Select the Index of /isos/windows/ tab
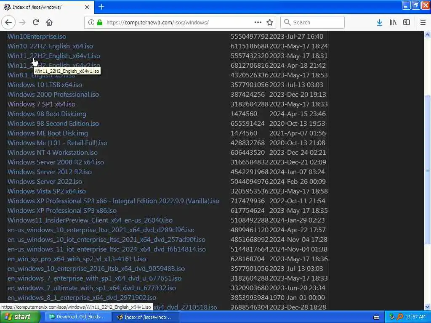This screenshot has height=323, width=431. pyautogui.click(x=47, y=7)
